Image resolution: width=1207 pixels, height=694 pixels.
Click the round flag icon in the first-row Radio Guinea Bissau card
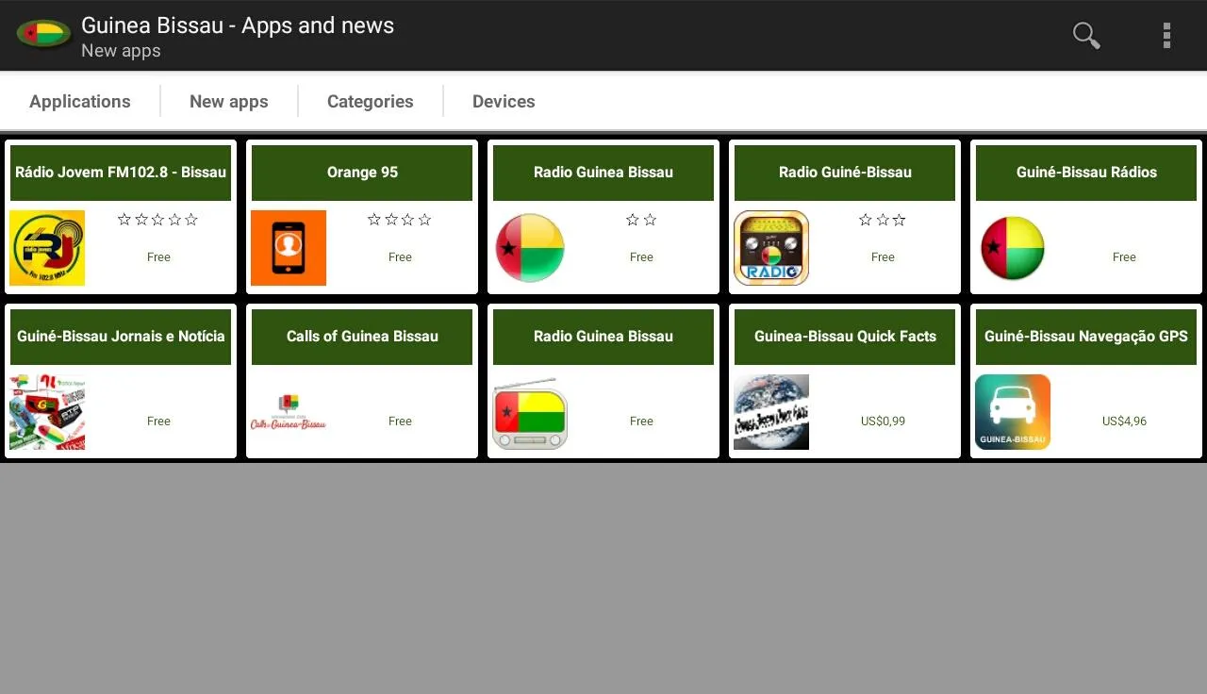(x=530, y=248)
